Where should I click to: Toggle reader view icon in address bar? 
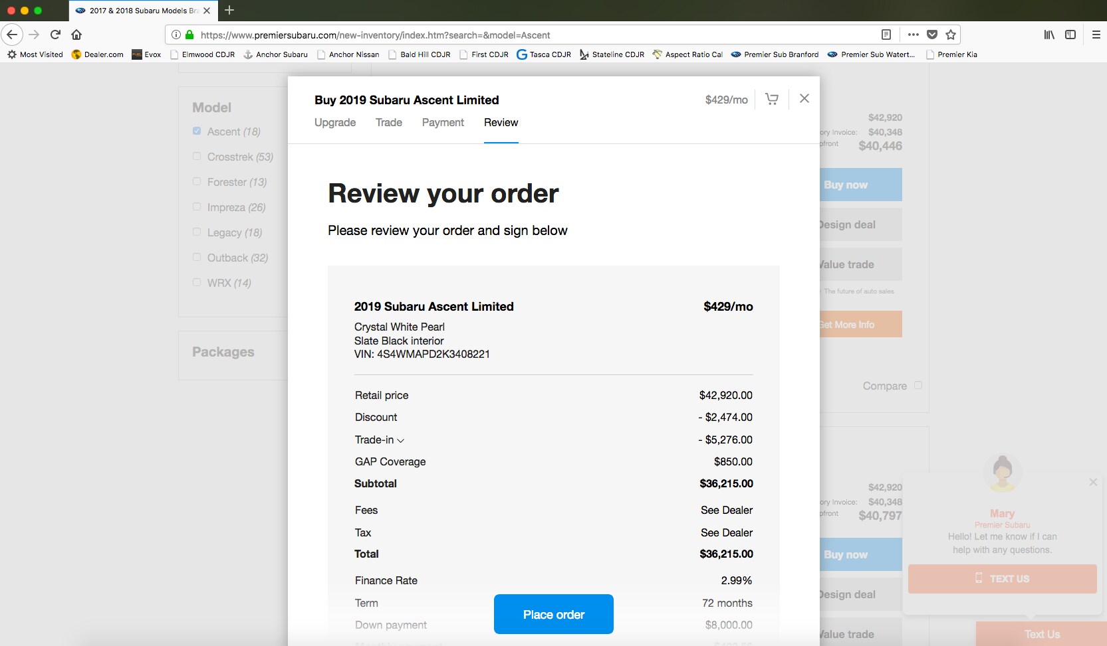tap(886, 35)
